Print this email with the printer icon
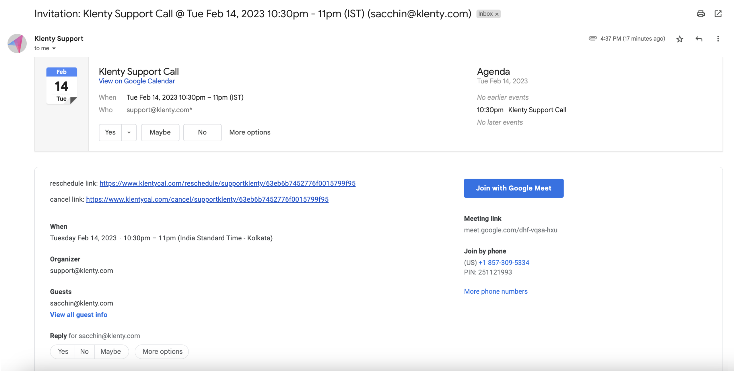The image size is (734, 371). (x=701, y=14)
